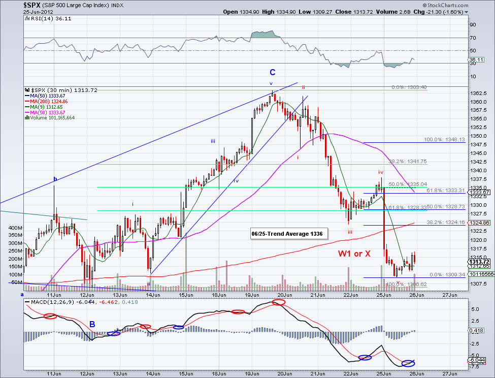Click the magenta MA(50) 1333.67 legend entry
This screenshot has height=378, width=495.
coord(45,112)
